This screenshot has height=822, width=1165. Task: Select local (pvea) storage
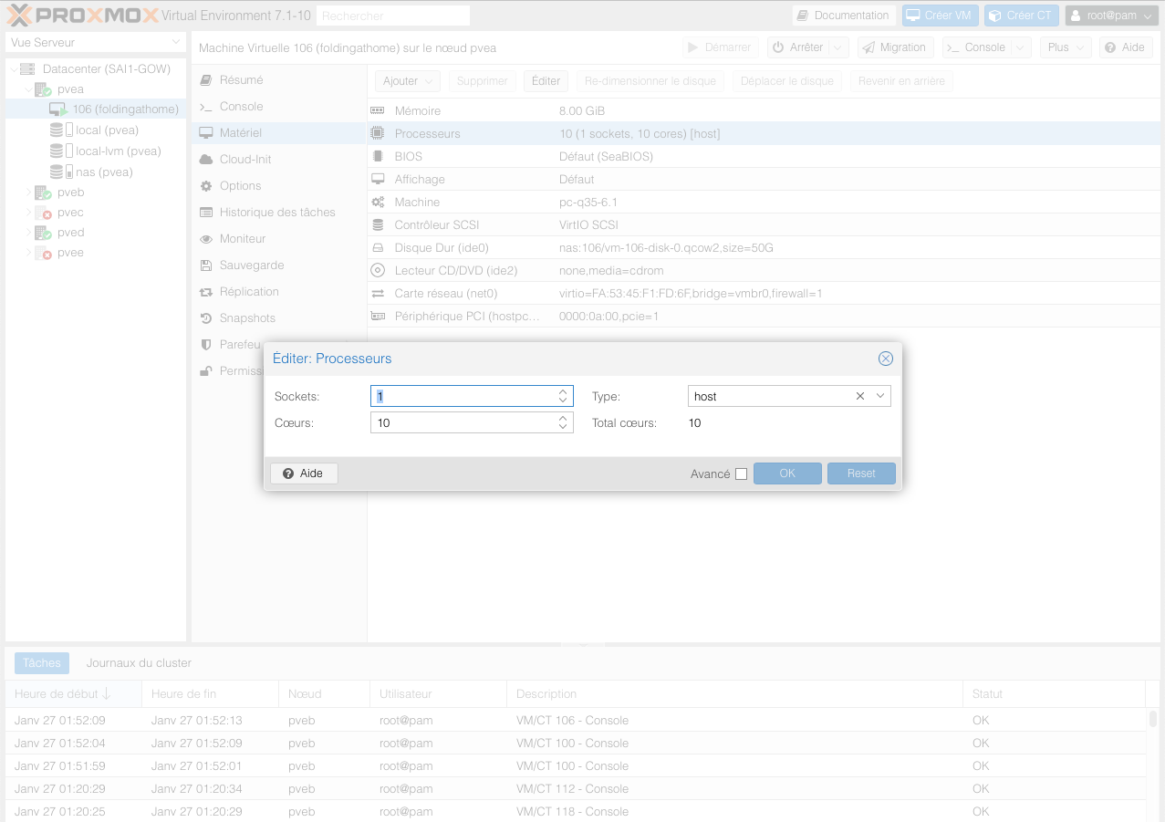pyautogui.click(x=107, y=130)
